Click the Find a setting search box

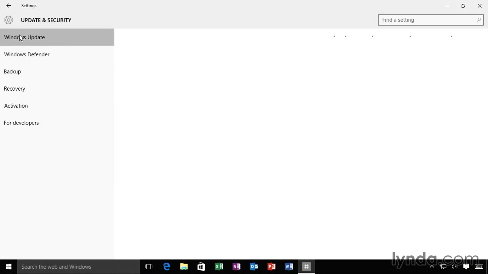coord(431,20)
